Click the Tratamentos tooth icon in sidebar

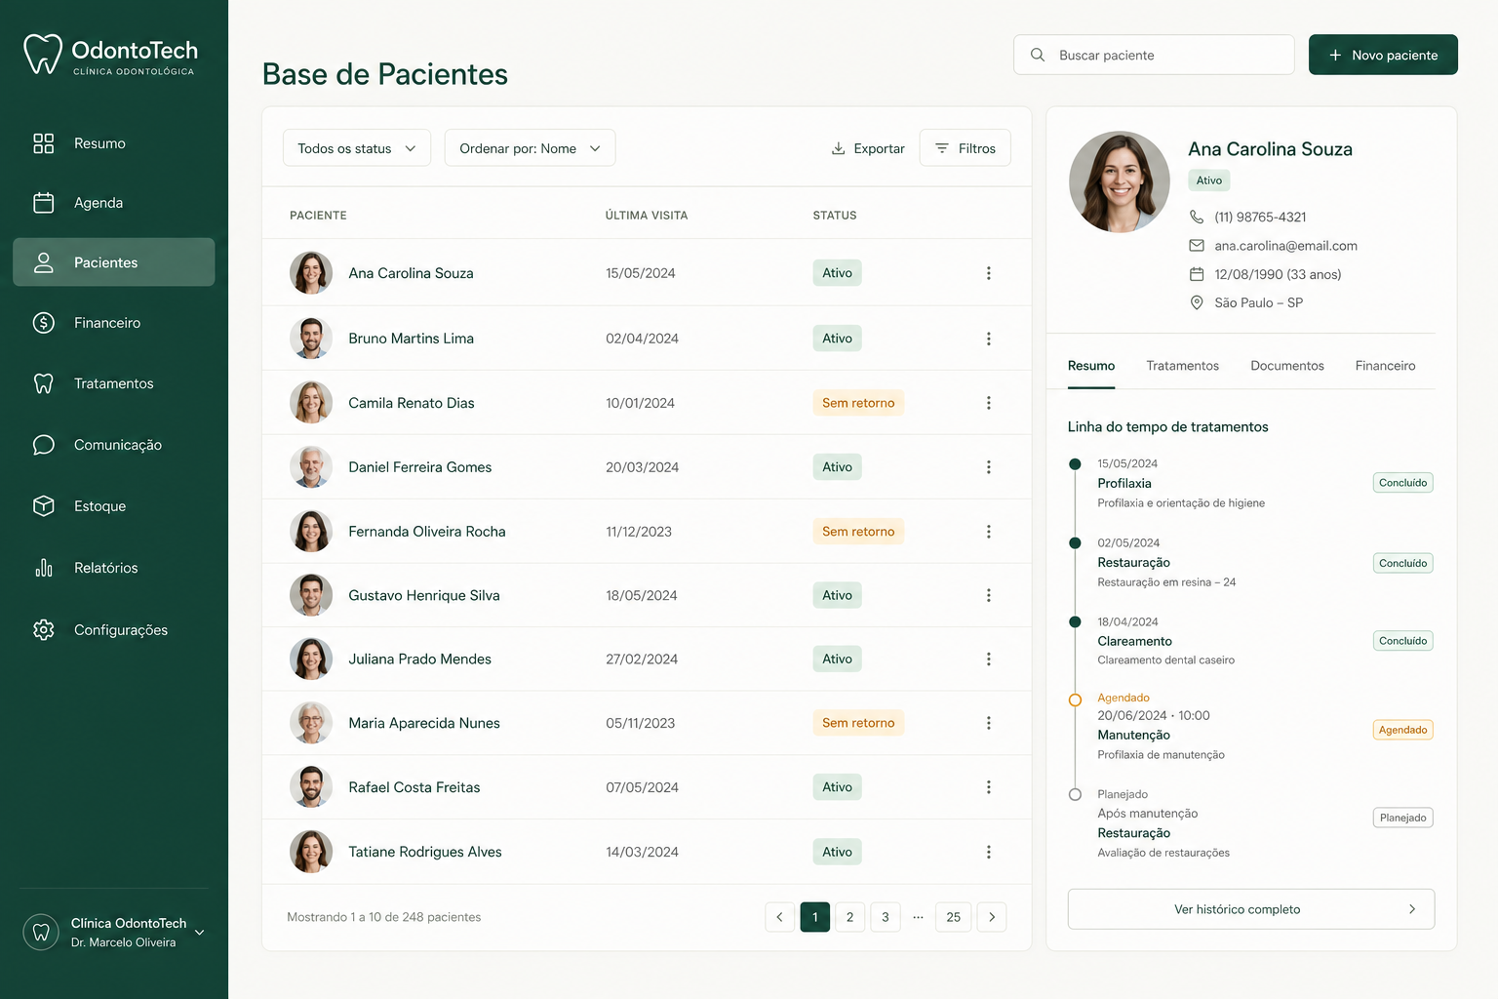point(44,383)
